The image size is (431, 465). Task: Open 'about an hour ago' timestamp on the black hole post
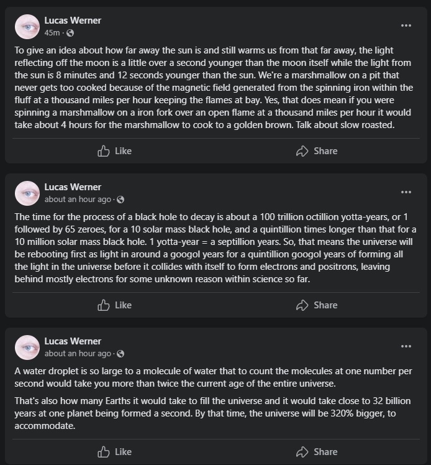tap(78, 200)
